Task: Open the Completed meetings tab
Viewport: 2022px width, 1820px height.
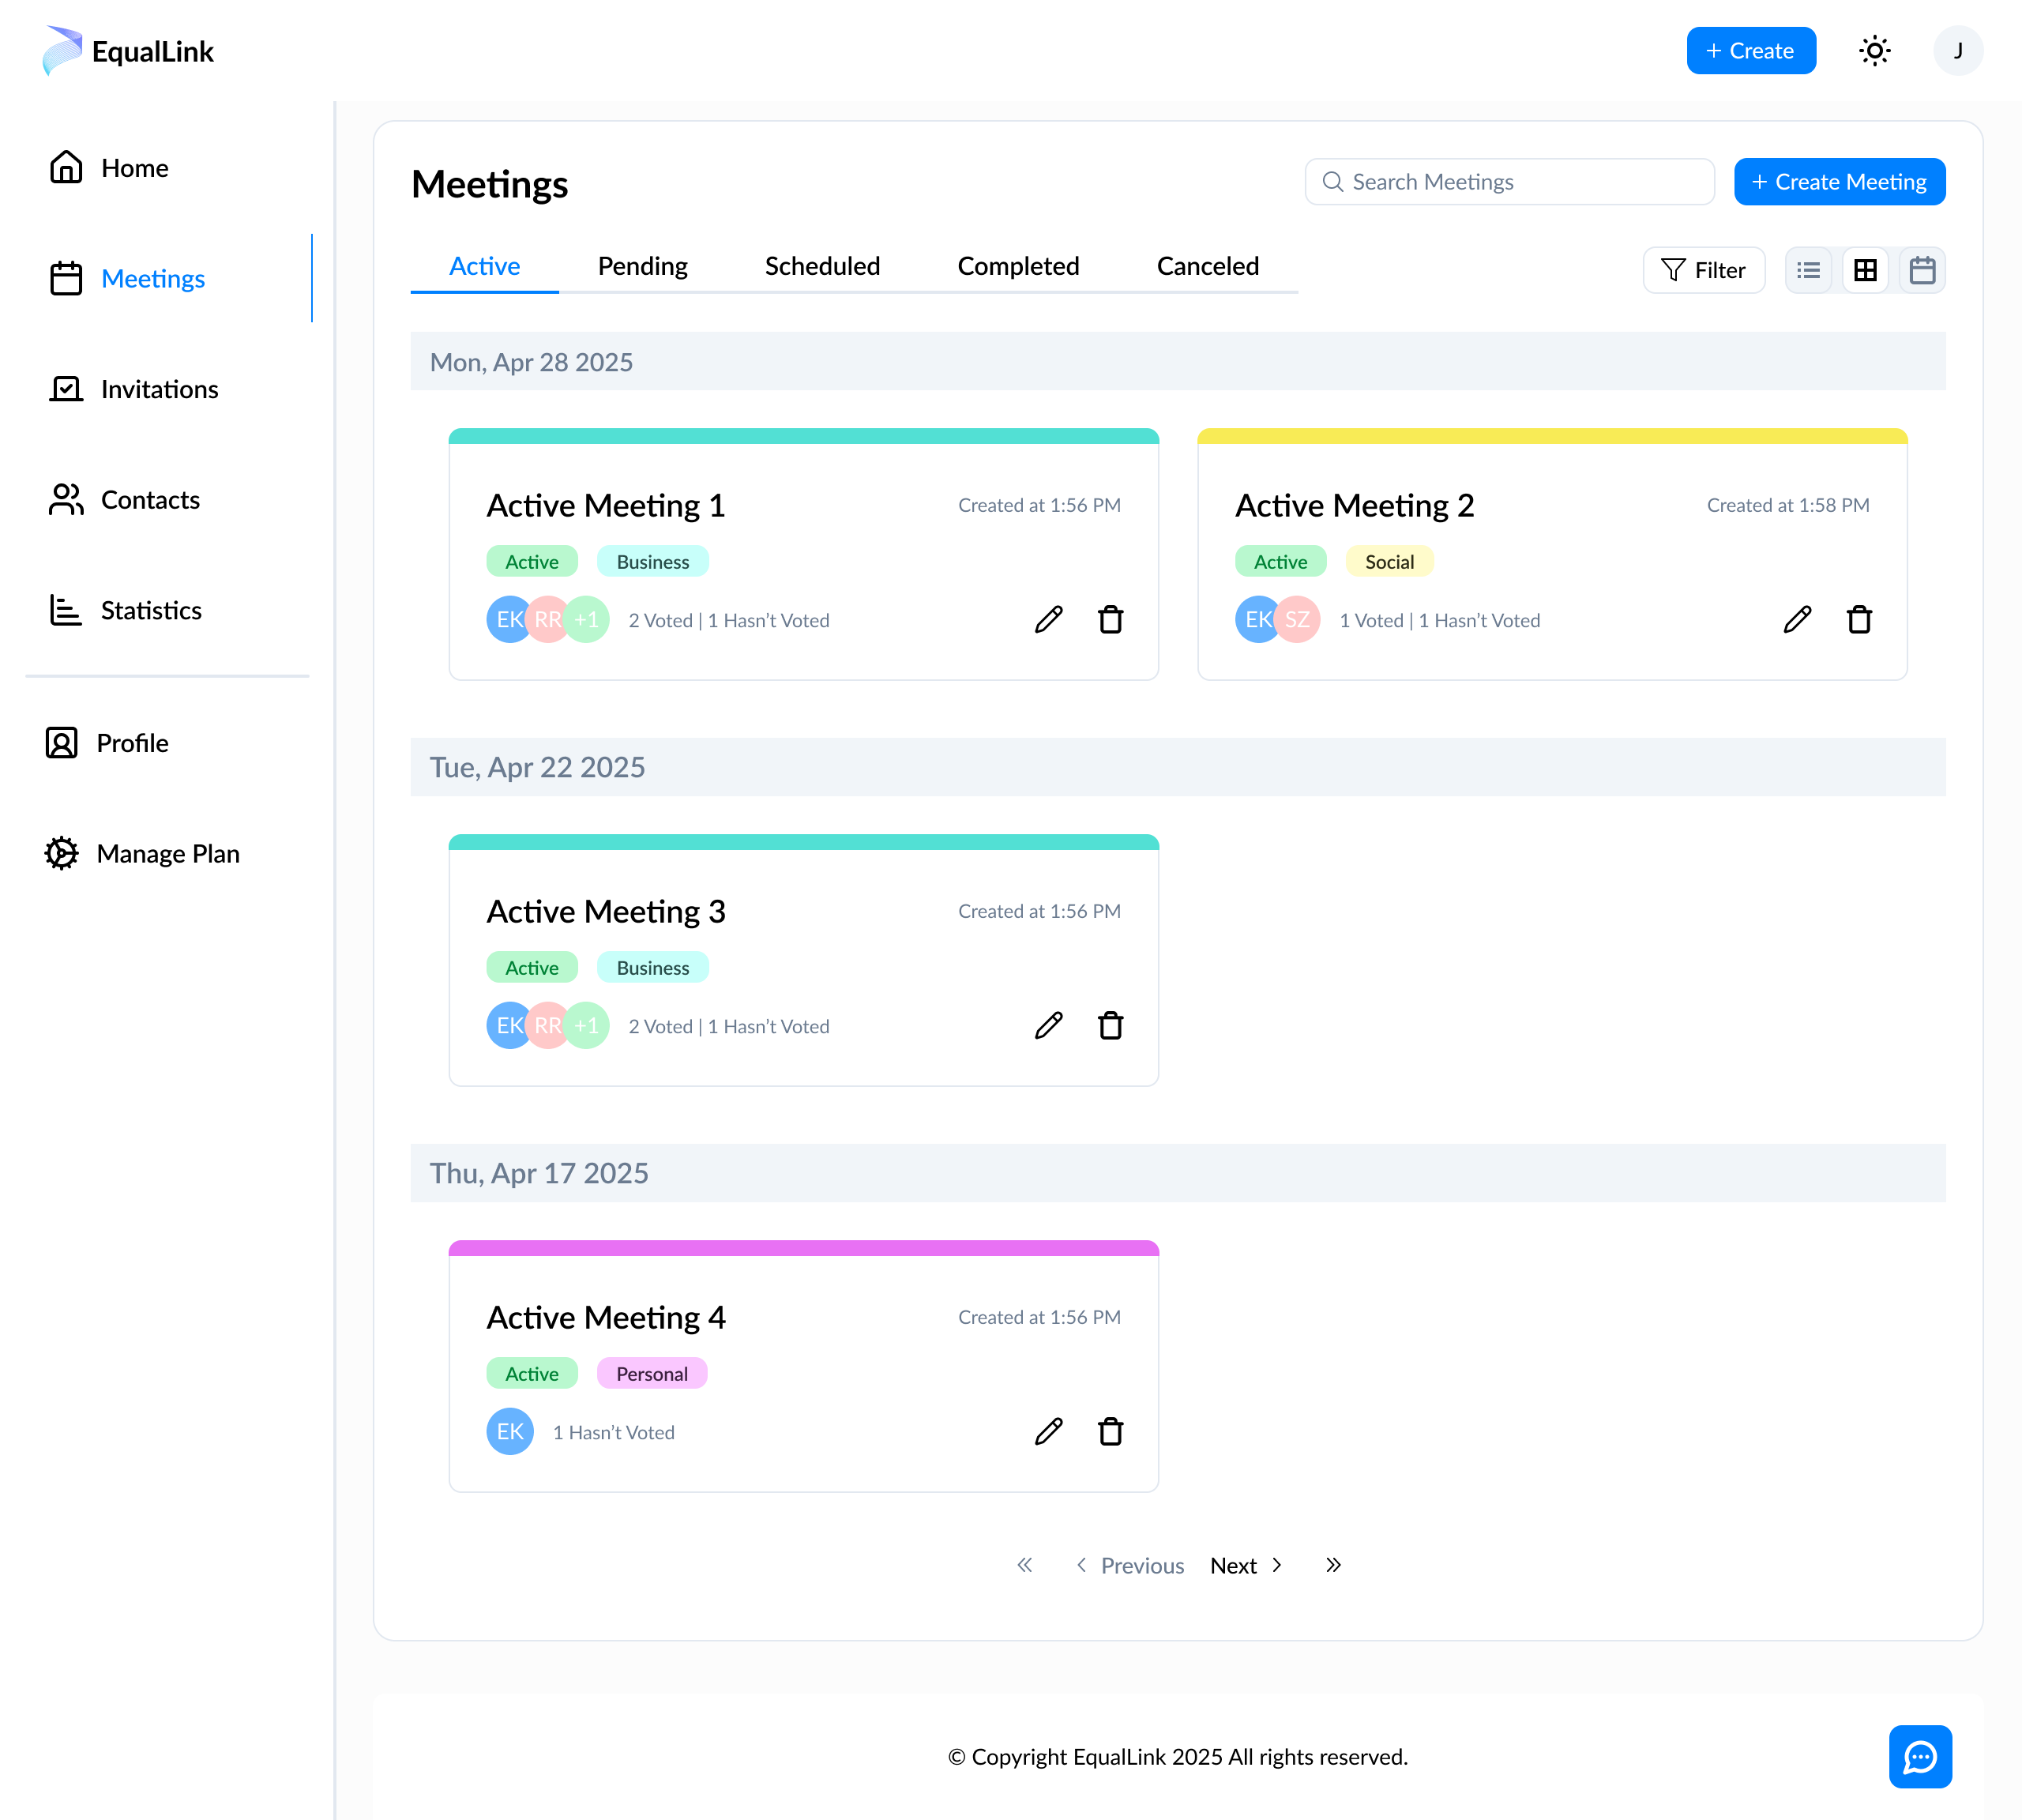Action: [1017, 266]
